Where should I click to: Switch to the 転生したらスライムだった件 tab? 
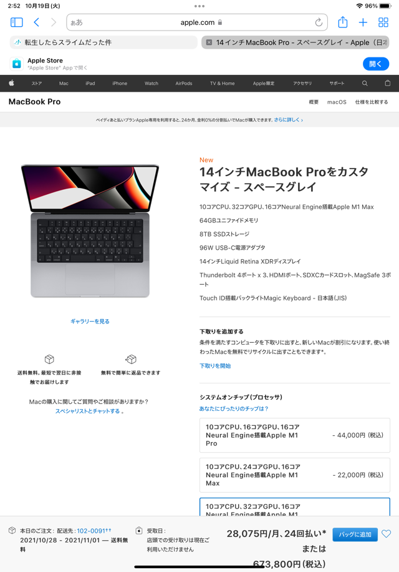pyautogui.click(x=103, y=42)
